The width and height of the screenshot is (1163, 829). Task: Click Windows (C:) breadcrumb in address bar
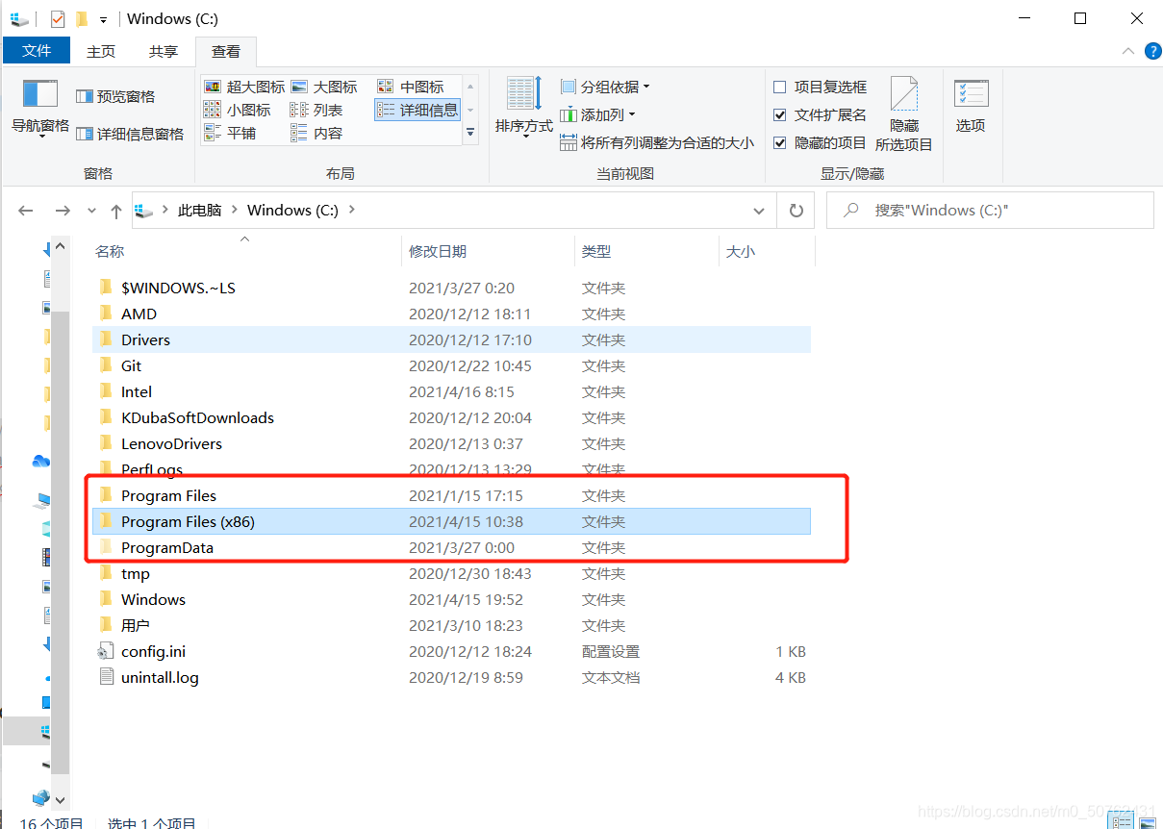292,210
